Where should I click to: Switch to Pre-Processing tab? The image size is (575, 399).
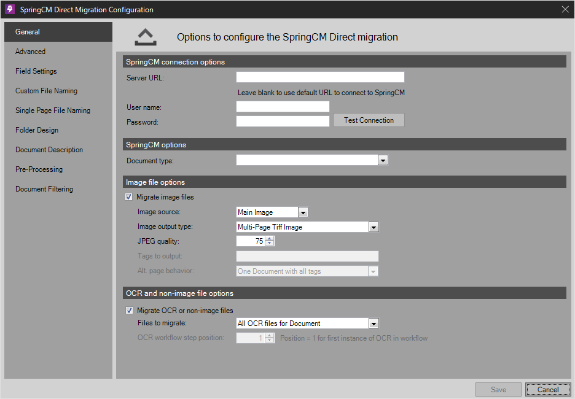click(x=58, y=169)
